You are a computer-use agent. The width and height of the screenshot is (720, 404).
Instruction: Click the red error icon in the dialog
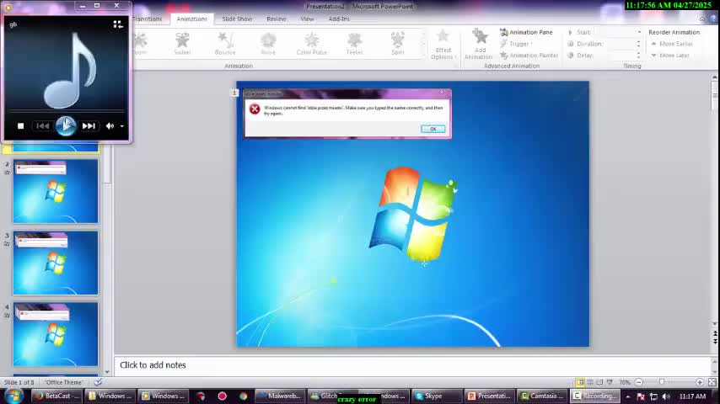(x=255, y=109)
